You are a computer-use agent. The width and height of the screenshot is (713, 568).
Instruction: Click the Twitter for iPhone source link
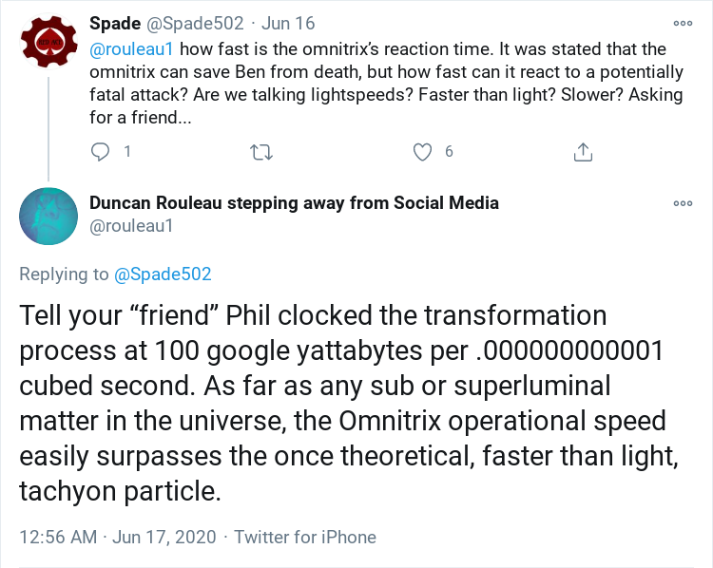305,537
